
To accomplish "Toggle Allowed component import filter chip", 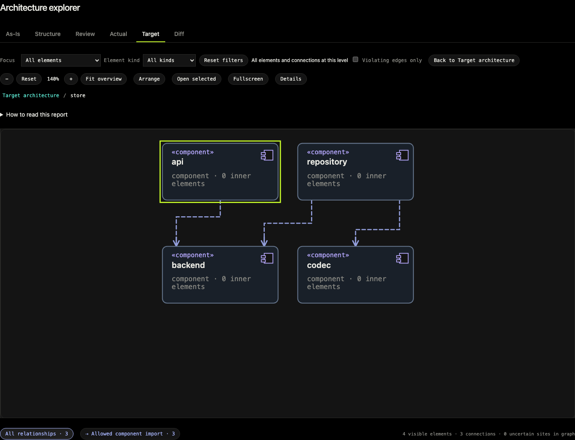I will (130, 434).
